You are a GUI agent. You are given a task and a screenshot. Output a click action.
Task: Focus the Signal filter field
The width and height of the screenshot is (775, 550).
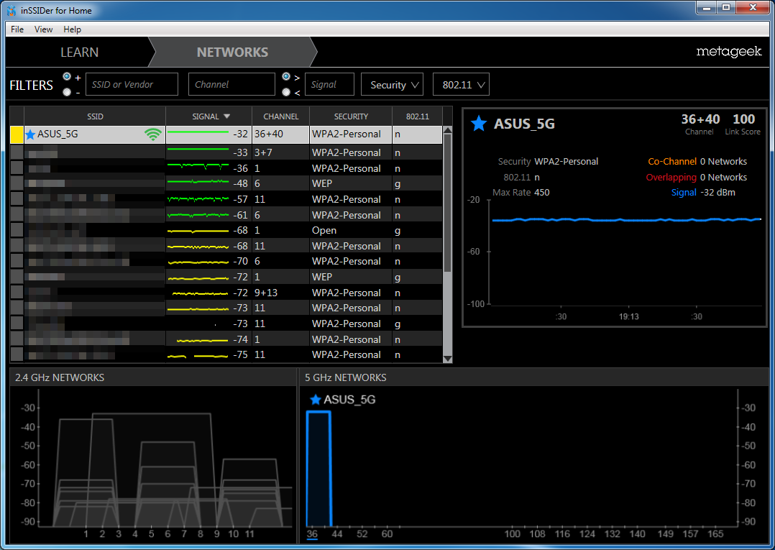pos(330,85)
